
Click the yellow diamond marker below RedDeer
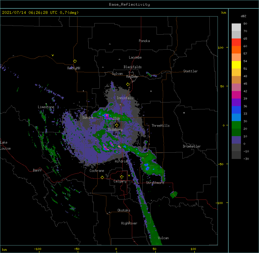(x=128, y=84)
